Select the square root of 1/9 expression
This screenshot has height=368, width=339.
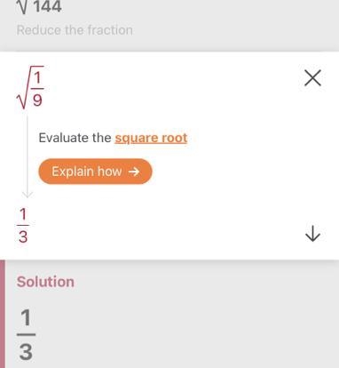pyautogui.click(x=31, y=87)
